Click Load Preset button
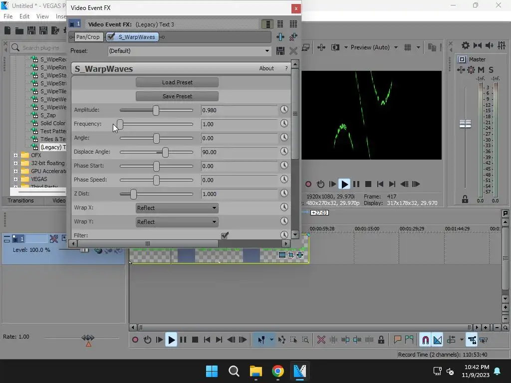 point(177,82)
